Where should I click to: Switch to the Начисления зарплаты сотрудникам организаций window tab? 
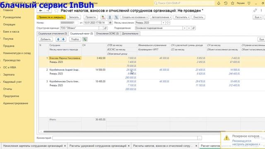(x=33, y=146)
